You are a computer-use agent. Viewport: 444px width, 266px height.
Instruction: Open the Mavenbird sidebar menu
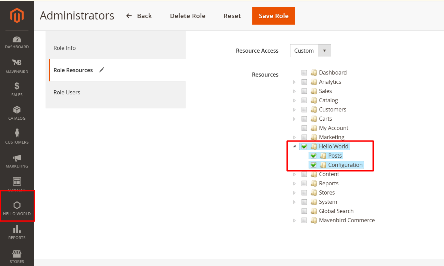pyautogui.click(x=17, y=66)
